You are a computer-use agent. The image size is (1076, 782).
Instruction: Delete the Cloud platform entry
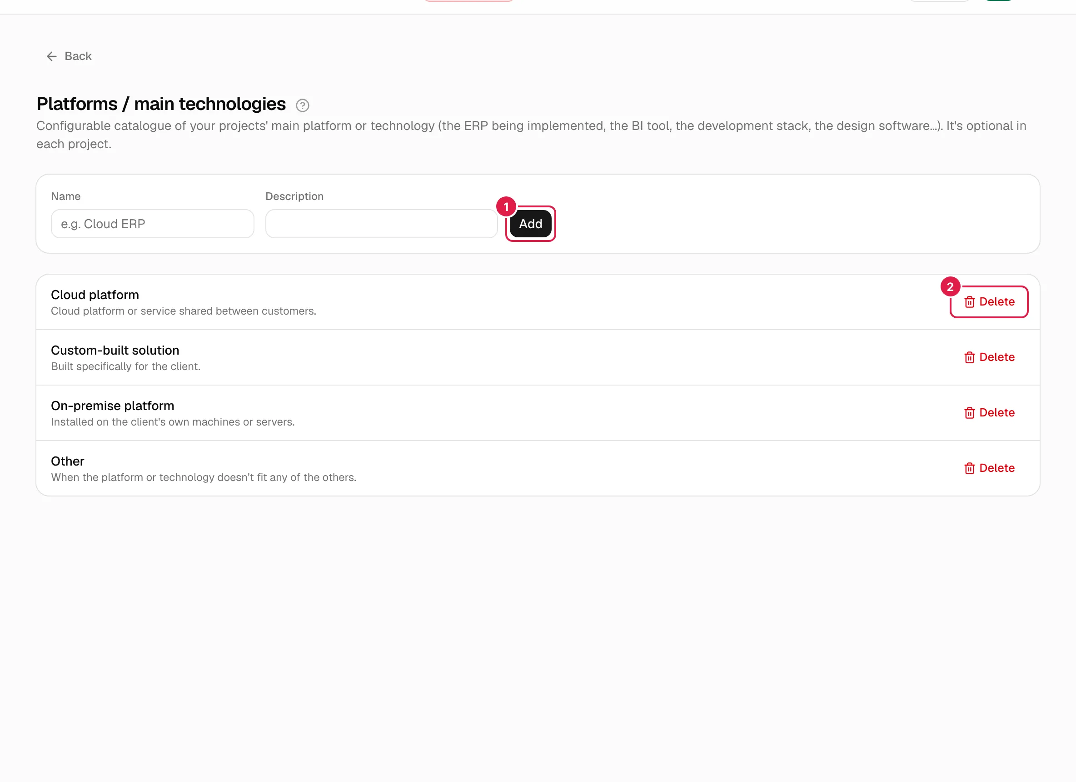click(x=989, y=302)
